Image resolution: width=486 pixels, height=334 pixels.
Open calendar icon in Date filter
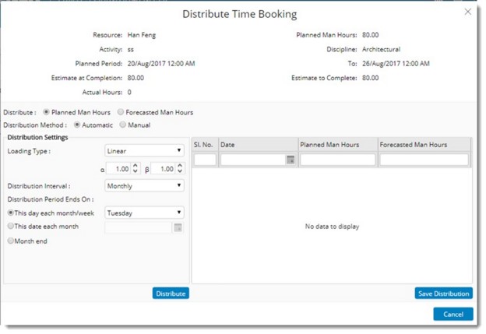tap(290, 160)
